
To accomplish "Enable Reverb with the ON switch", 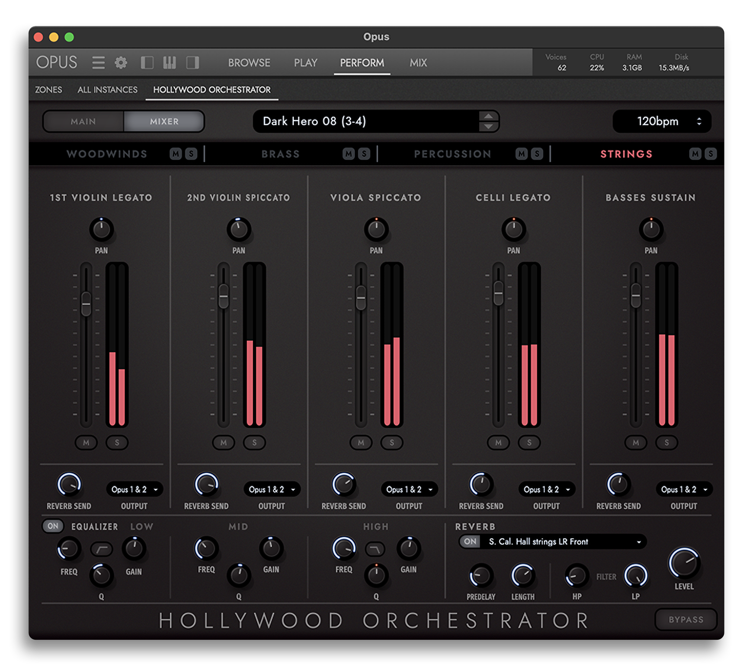I will click(470, 542).
